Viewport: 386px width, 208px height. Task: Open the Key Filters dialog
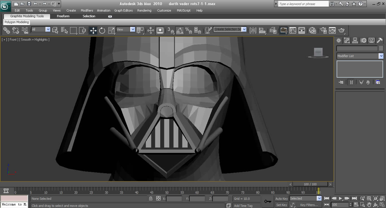point(309,205)
